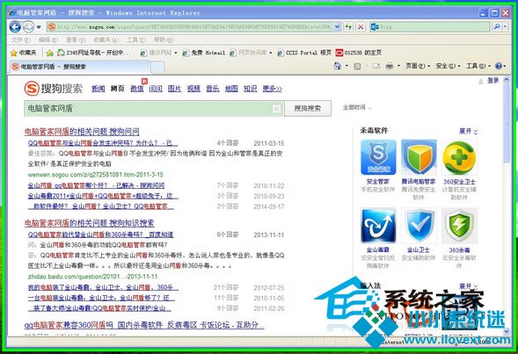
Task: Click the 金山毒霸 app icon
Action: (378, 226)
